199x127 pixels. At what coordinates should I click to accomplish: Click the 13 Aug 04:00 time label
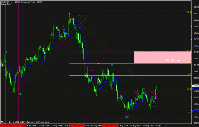(97, 126)
